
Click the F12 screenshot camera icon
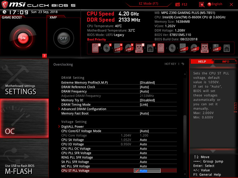point(177,4)
